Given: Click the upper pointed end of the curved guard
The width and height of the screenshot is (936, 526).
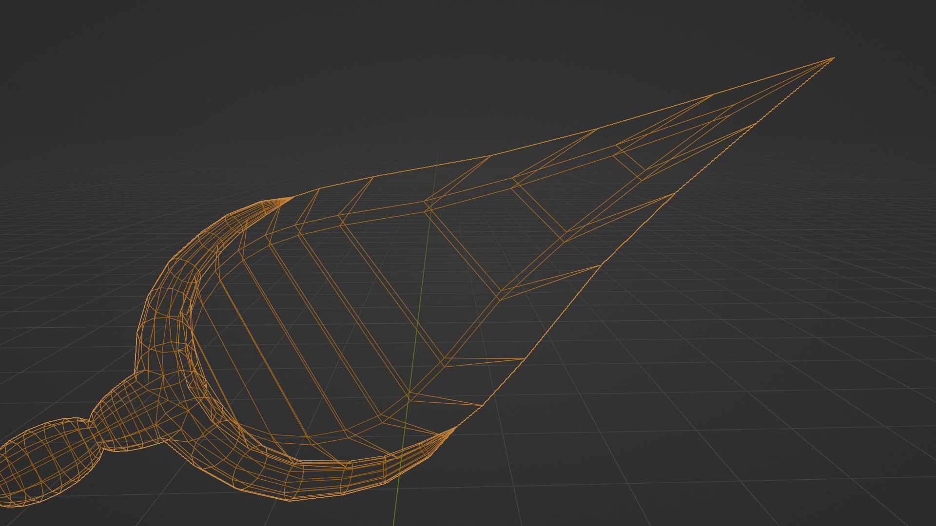Looking at the screenshot, I should point(292,197).
